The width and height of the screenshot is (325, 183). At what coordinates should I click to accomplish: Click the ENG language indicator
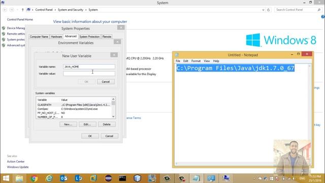coord(302,178)
